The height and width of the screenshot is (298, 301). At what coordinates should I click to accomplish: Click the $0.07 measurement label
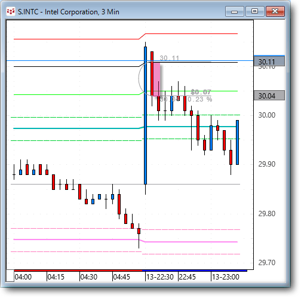pos(201,92)
